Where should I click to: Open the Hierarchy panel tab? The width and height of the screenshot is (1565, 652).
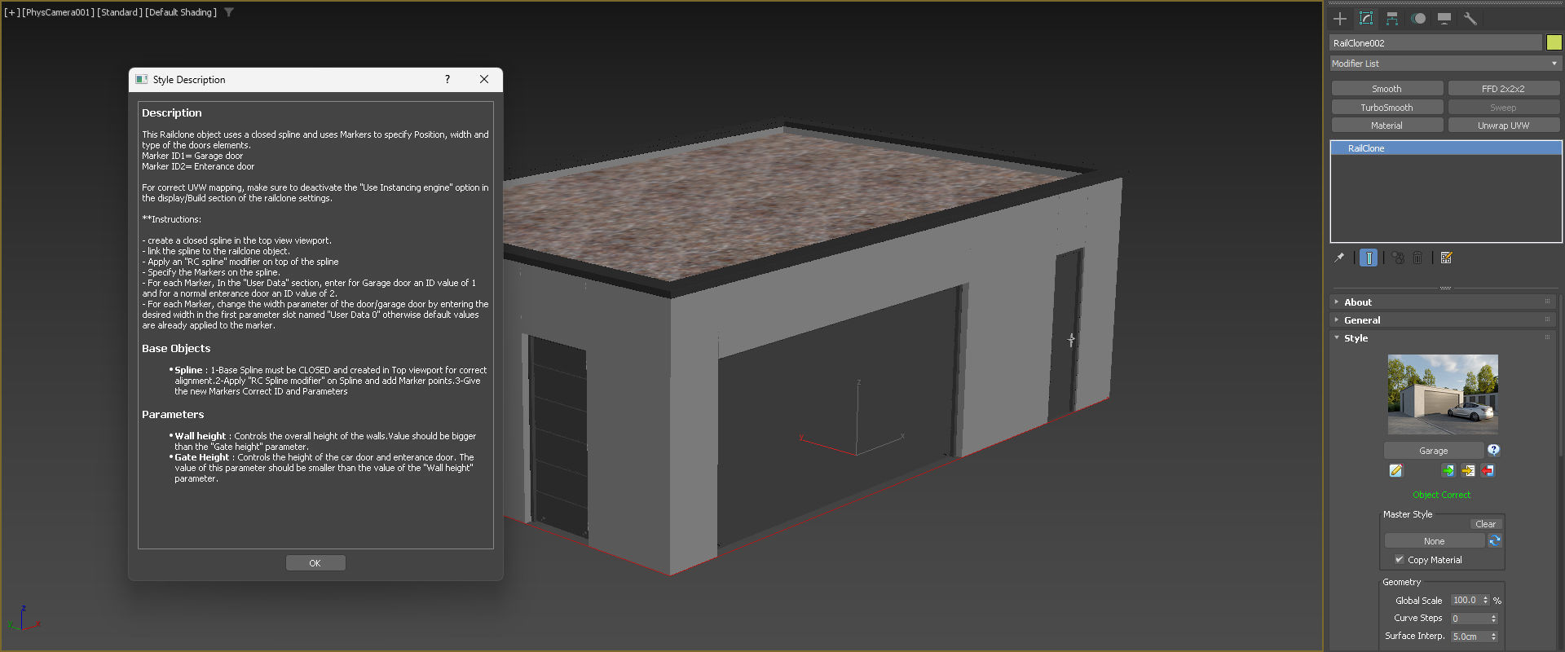point(1392,19)
